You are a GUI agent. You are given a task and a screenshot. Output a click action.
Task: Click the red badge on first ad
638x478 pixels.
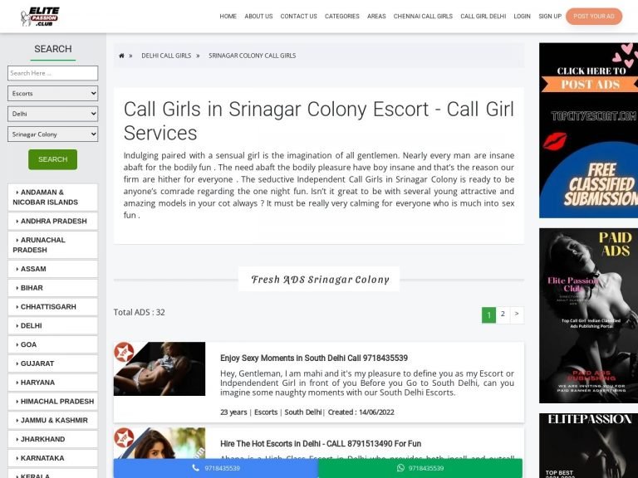click(x=125, y=353)
